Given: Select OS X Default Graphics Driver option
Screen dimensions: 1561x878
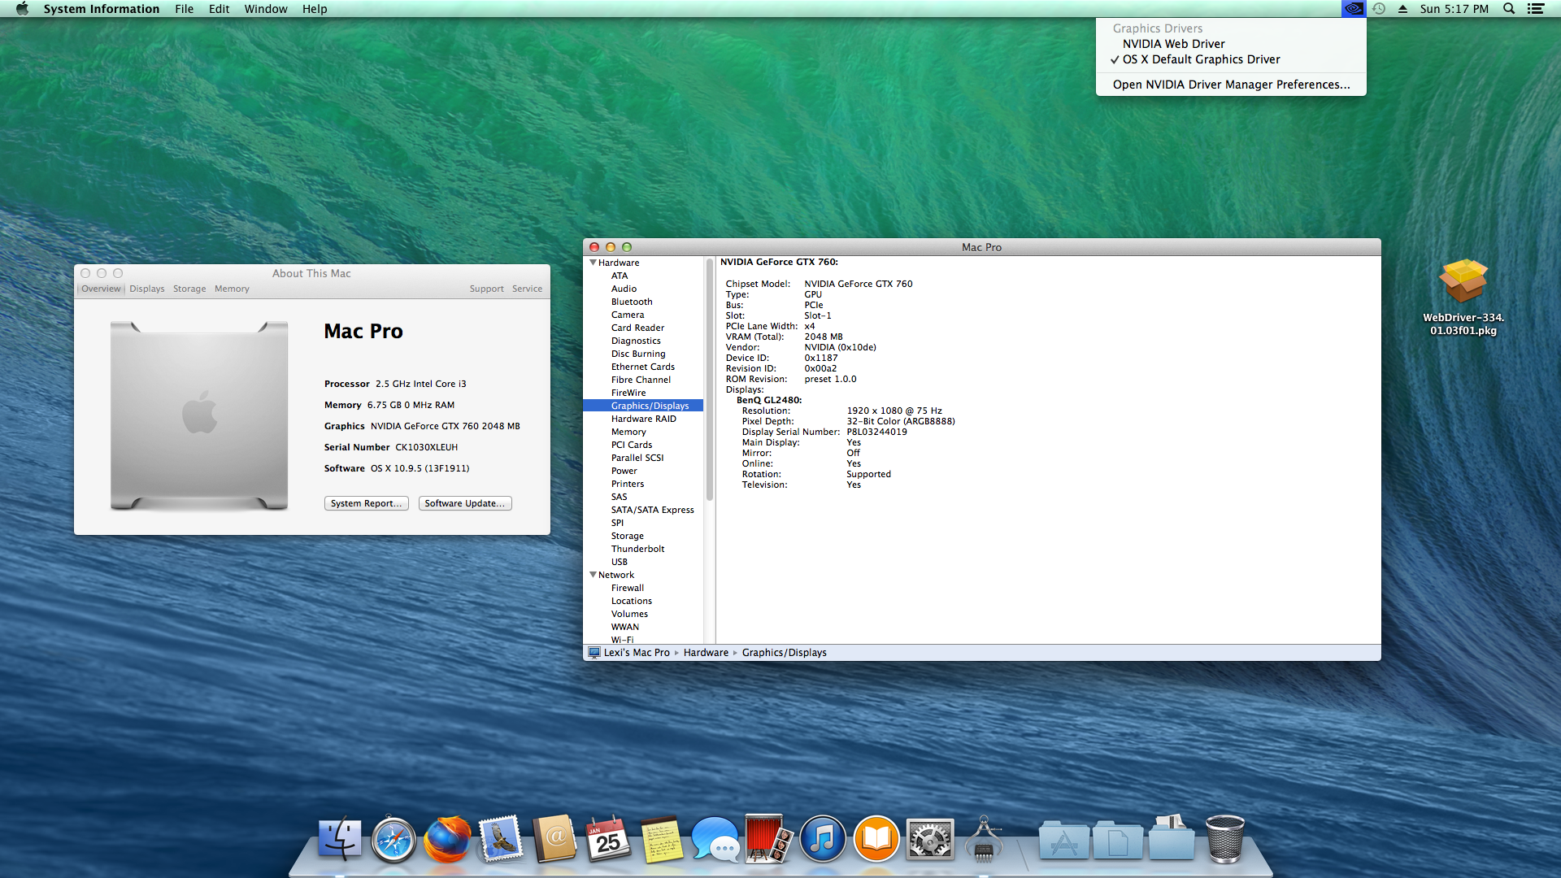Looking at the screenshot, I should (1201, 59).
